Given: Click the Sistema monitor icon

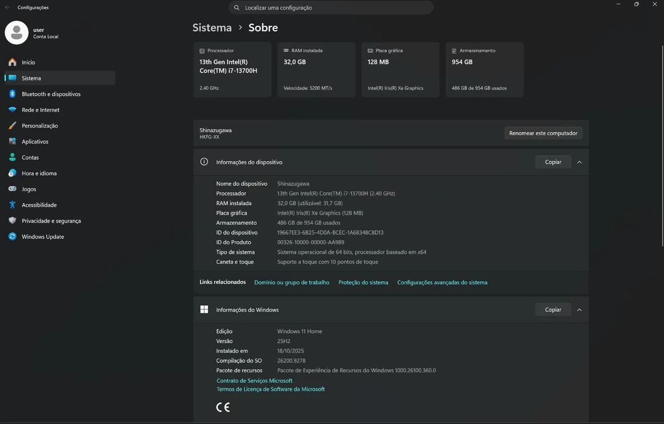Looking at the screenshot, I should point(12,78).
